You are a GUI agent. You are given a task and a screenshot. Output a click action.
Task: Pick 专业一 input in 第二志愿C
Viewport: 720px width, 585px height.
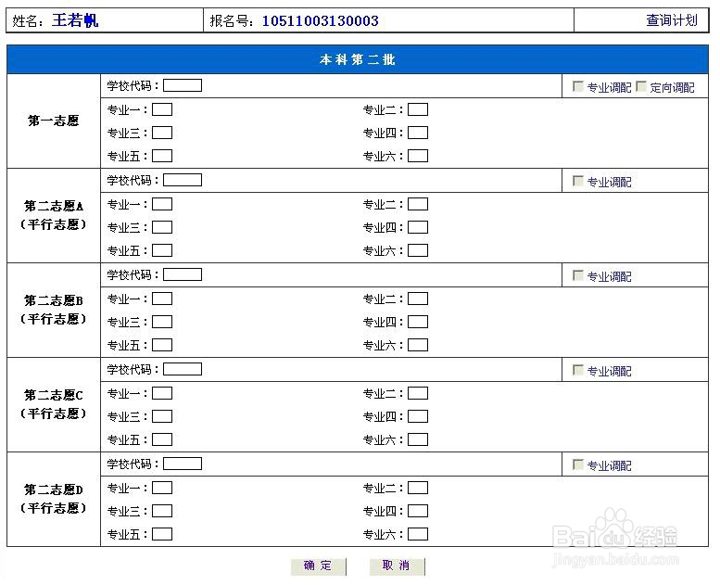tap(162, 393)
